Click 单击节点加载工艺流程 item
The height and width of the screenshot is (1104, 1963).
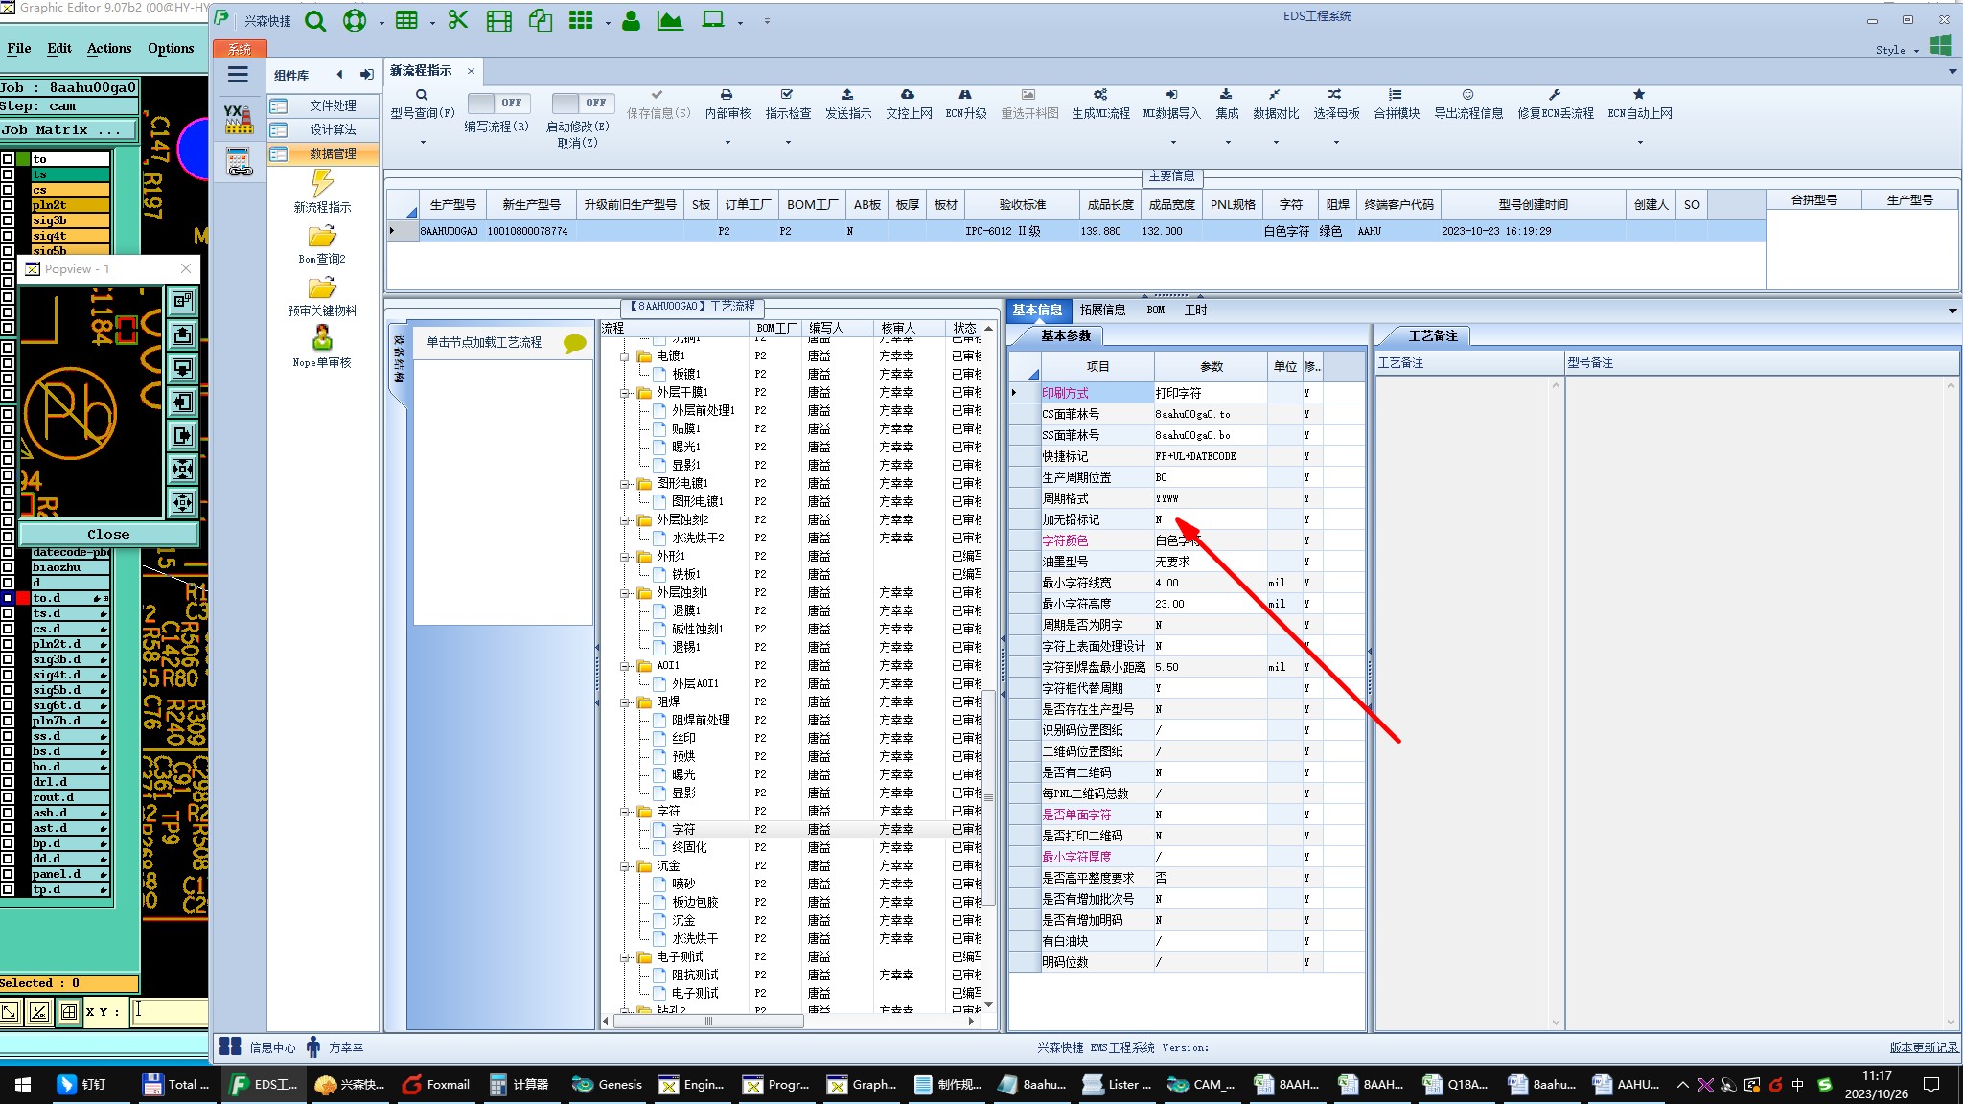point(484,342)
